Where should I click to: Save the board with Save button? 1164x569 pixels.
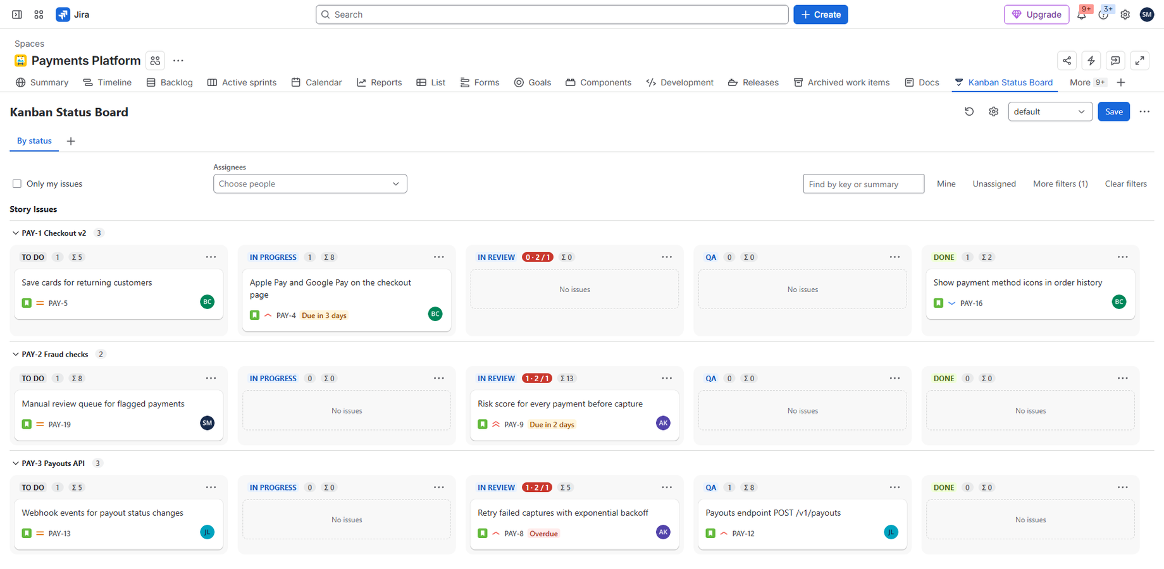coord(1113,112)
